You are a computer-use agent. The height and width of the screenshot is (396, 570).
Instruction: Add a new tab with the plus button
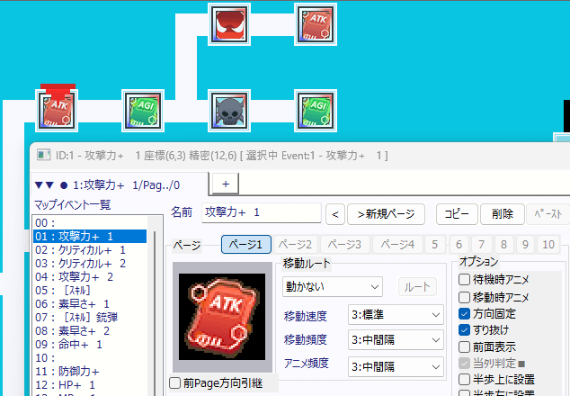coord(225,184)
